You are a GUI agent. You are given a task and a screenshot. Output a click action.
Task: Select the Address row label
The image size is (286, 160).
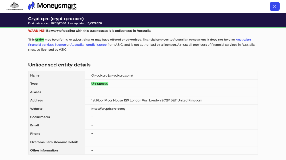pos(37,100)
